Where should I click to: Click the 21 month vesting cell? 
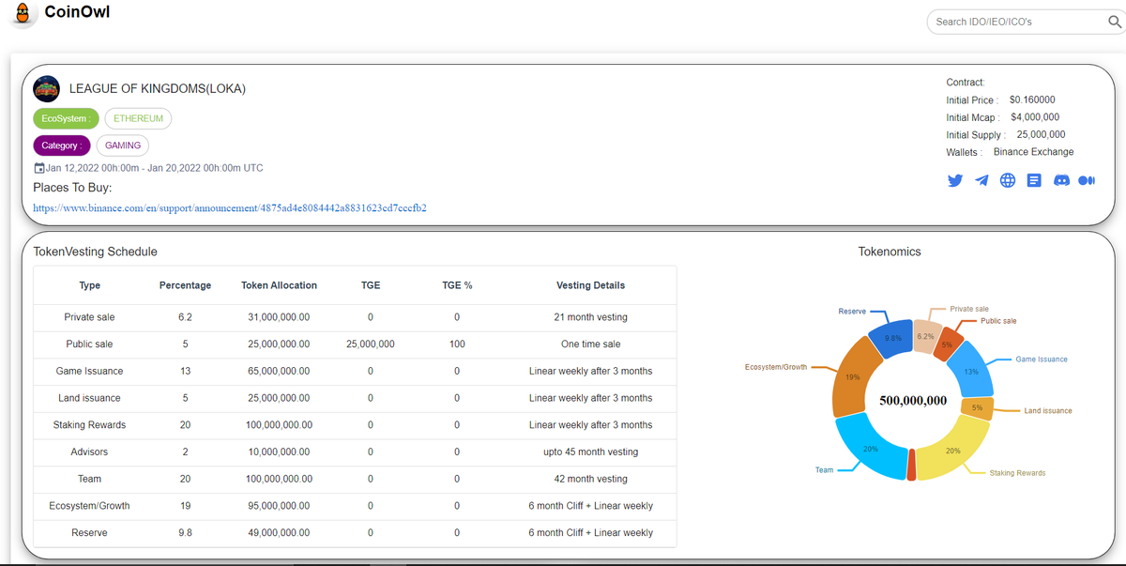[590, 317]
